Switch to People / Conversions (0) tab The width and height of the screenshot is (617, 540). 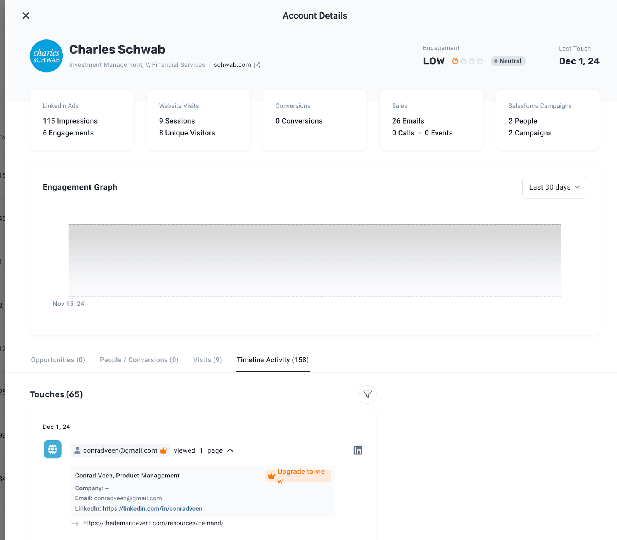click(139, 360)
